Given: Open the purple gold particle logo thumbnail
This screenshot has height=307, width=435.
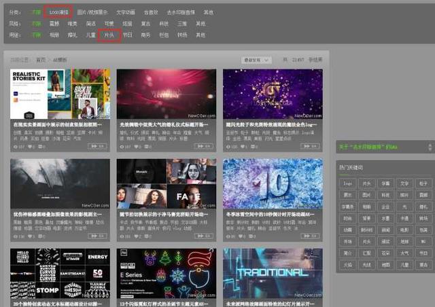Looking at the screenshot, I should pos(273,94).
